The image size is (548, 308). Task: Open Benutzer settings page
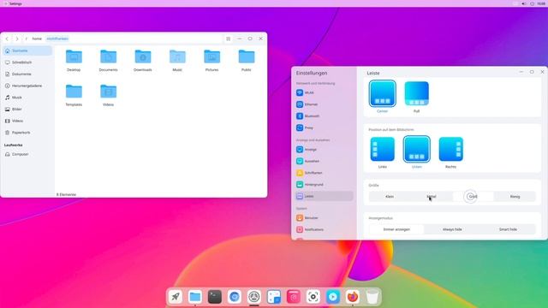coord(324,218)
